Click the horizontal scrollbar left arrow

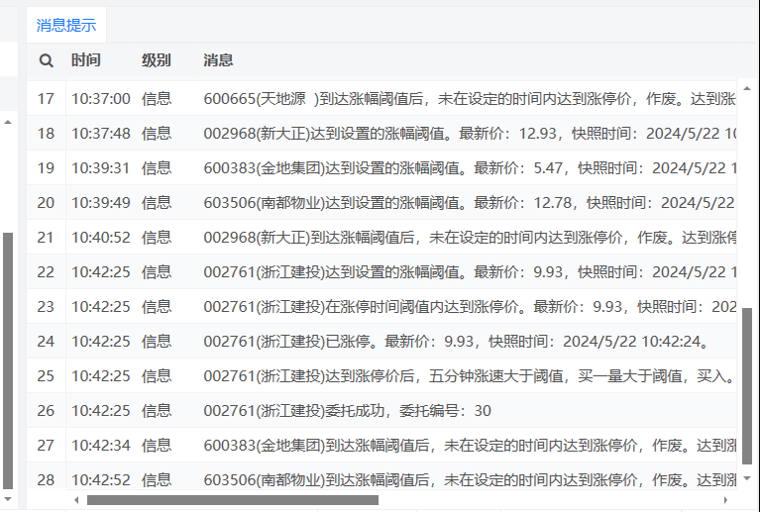(x=76, y=500)
